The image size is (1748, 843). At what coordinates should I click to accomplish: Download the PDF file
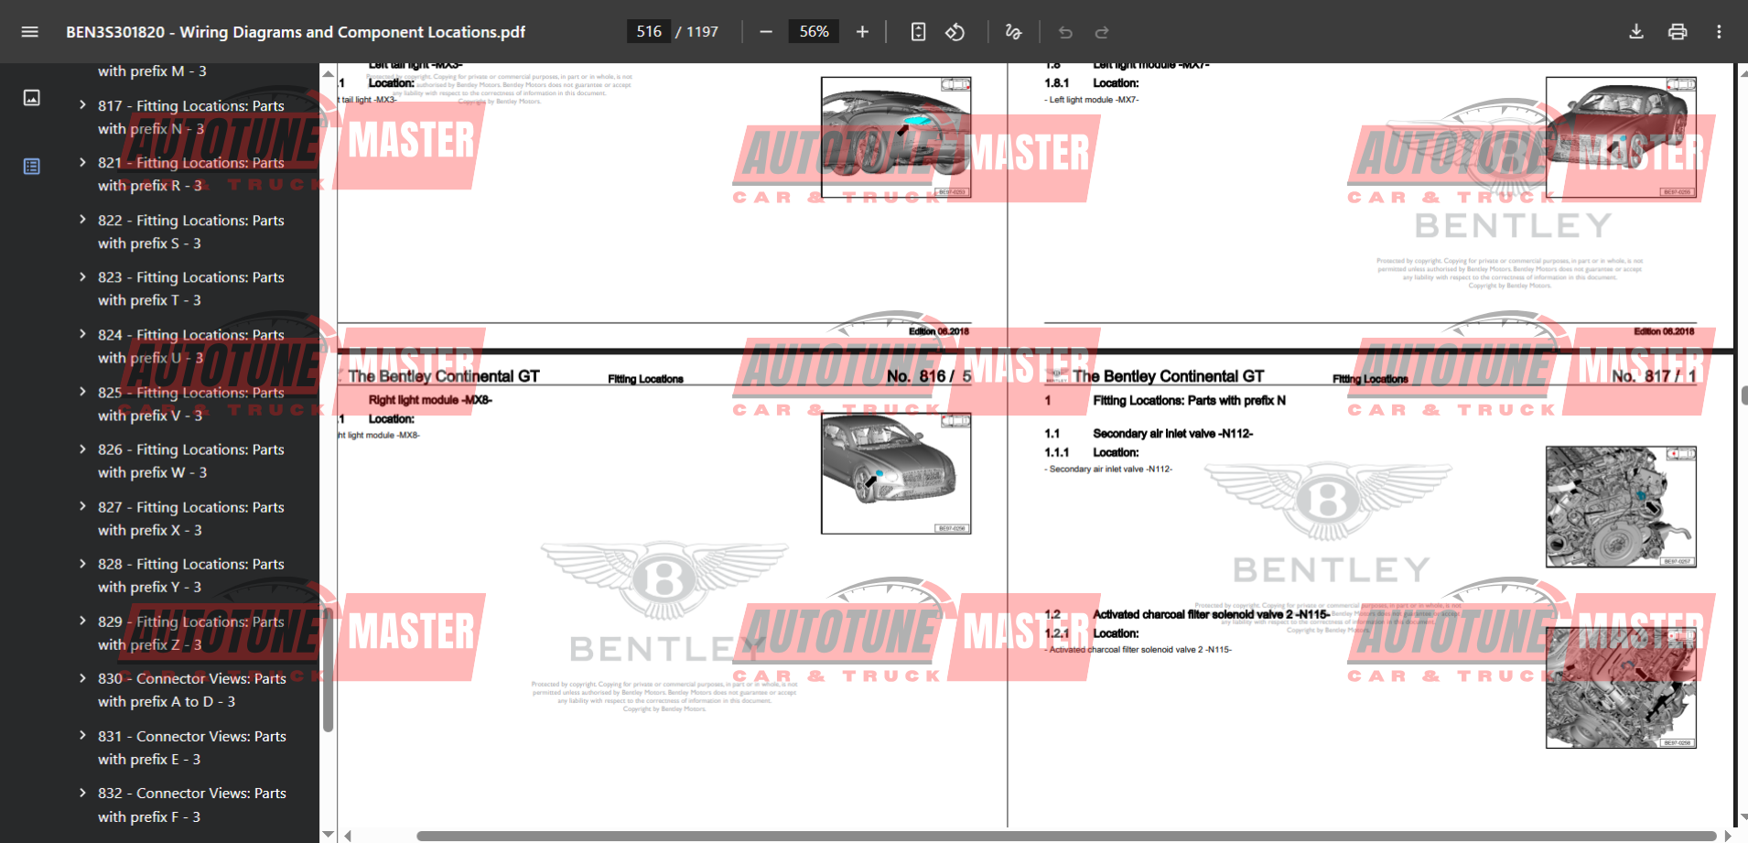1636,32
